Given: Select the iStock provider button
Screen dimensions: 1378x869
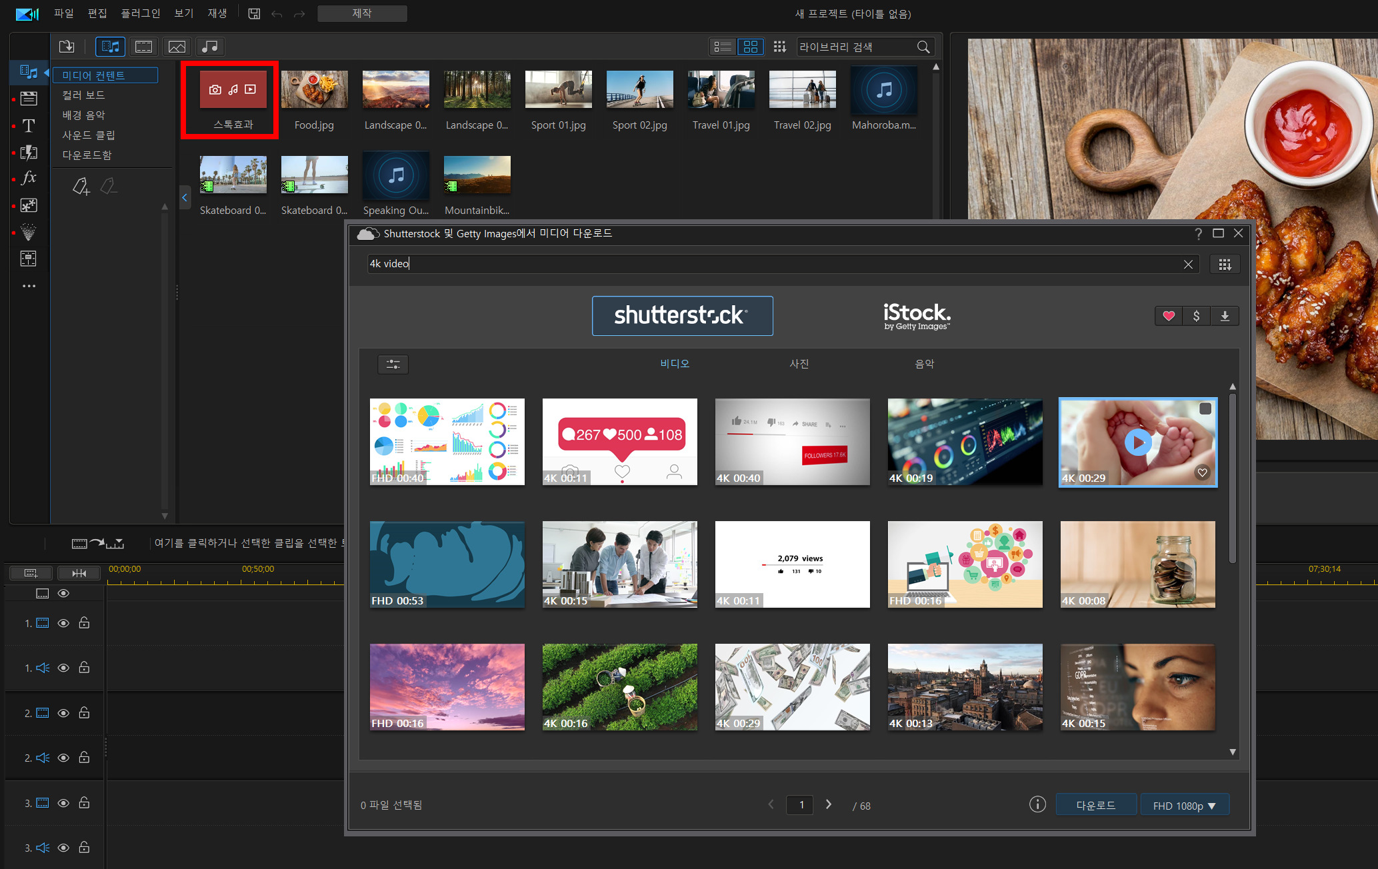Looking at the screenshot, I should click(917, 316).
